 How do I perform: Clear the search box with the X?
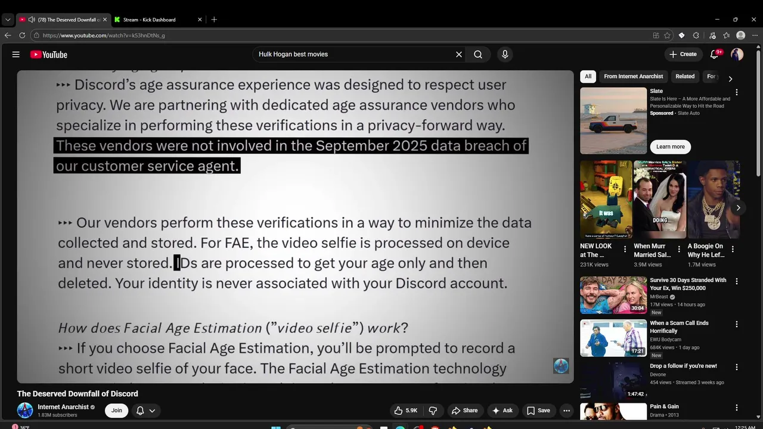pos(459,54)
